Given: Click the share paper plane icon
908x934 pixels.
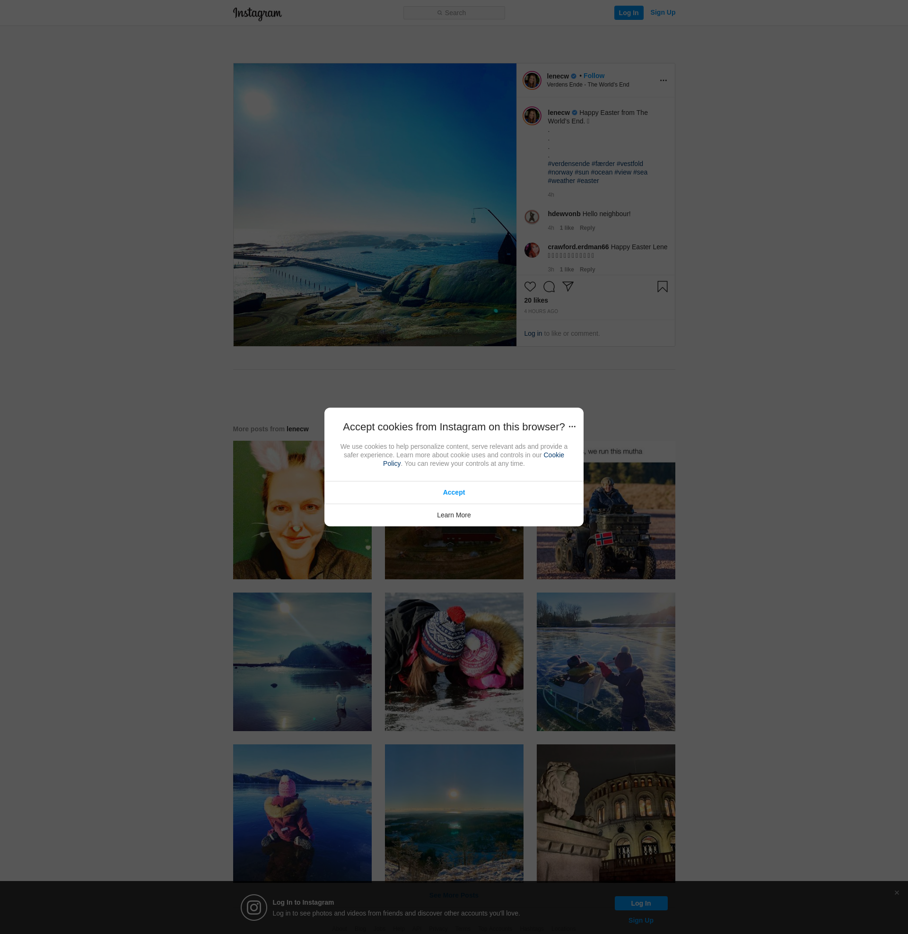Looking at the screenshot, I should click(567, 286).
